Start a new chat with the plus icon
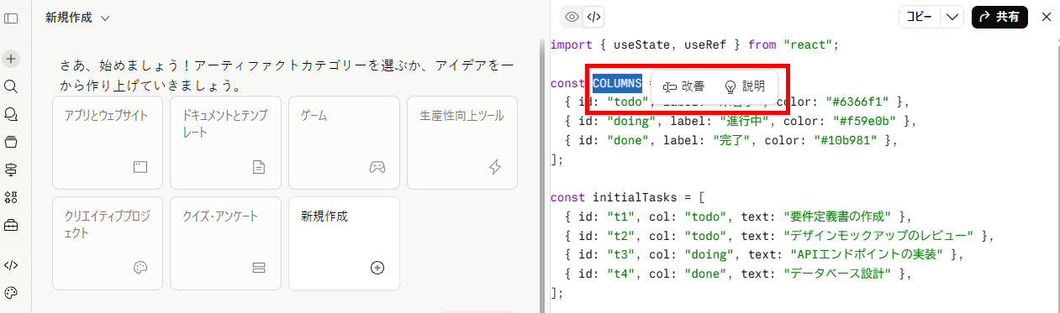 tap(11, 59)
